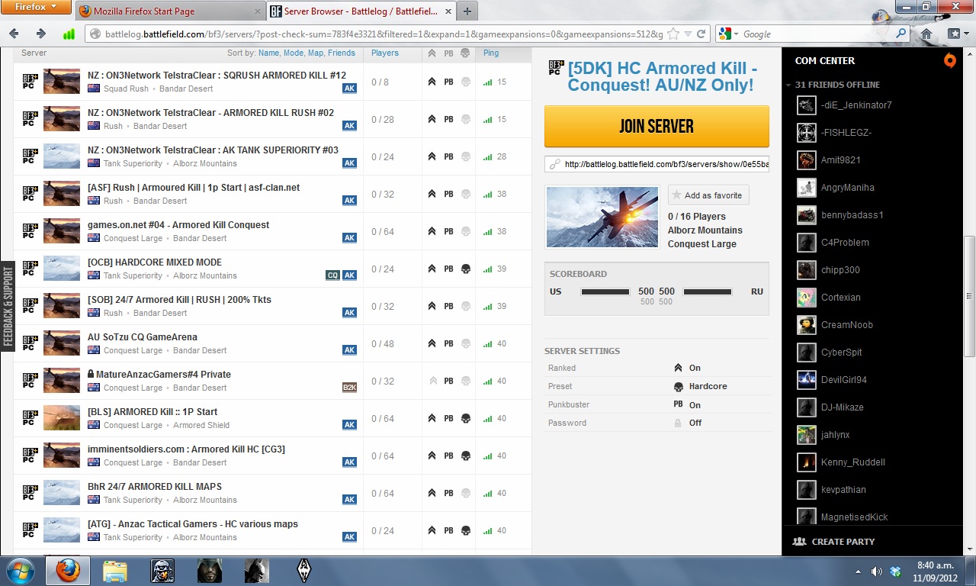Click skull icon in [OCB] HARDCORE MIXED MODE row
Viewport: 976px width, 586px height.
[x=466, y=269]
